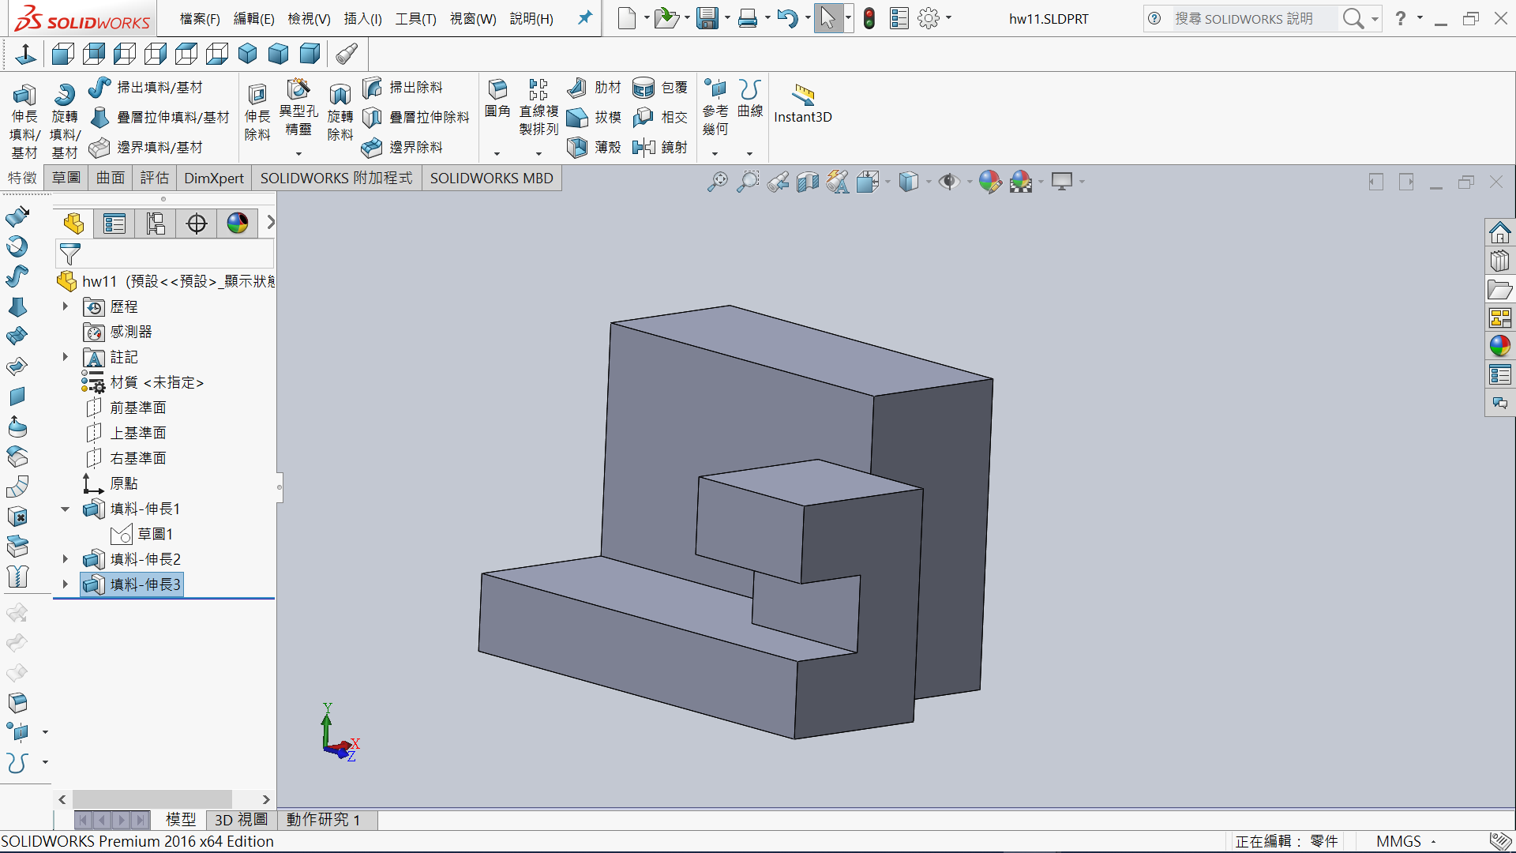Collapse the 填料-伸長1 feature node

[66, 509]
